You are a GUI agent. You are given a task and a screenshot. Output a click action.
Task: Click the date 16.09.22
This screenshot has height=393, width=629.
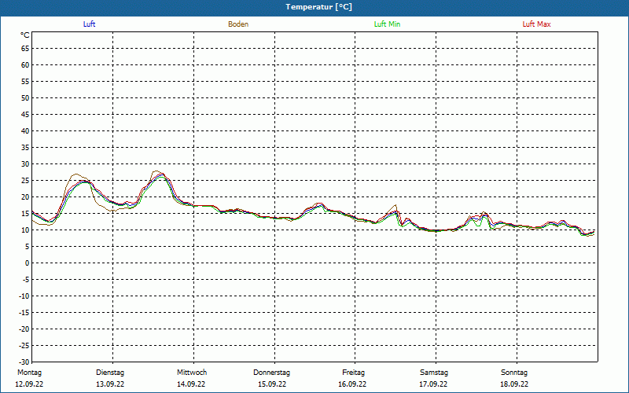click(352, 384)
